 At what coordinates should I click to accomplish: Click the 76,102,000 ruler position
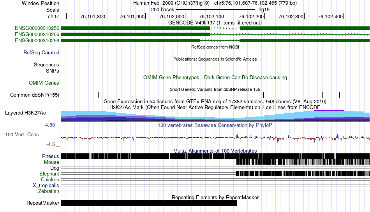(x=171, y=16)
